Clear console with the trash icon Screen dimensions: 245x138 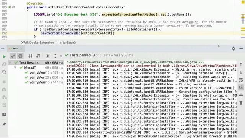pyautogui.click(x=241, y=103)
